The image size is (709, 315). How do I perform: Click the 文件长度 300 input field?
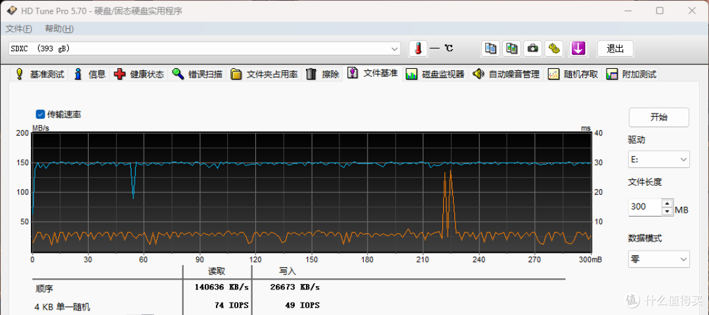(645, 207)
